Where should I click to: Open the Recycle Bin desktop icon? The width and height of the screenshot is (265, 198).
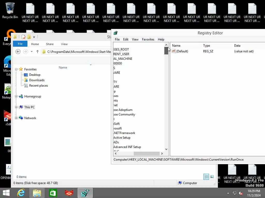click(x=10, y=10)
